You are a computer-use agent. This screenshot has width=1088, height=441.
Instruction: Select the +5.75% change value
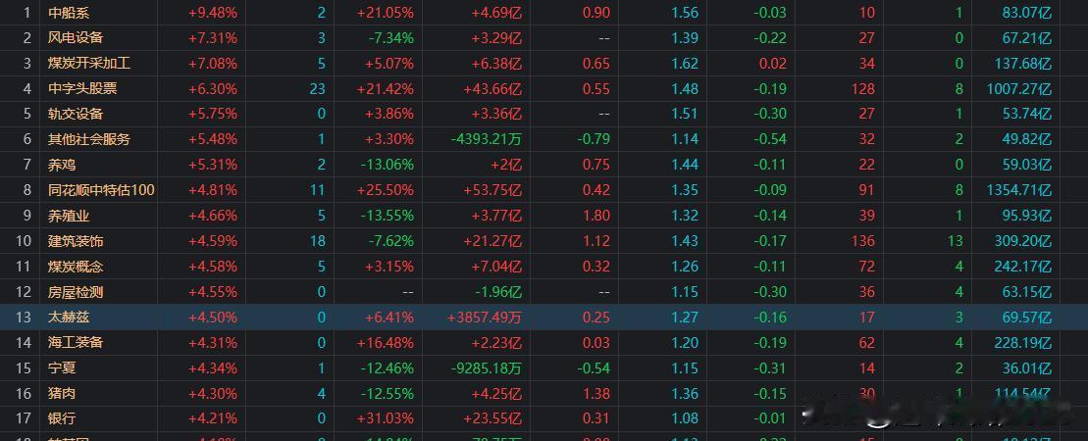[212, 114]
